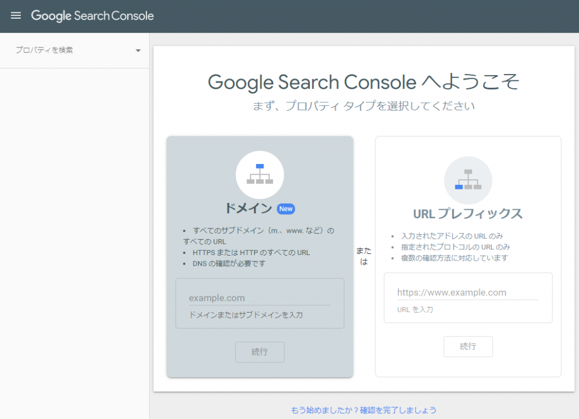Click the DNS の確認が必要です bullet text

(229, 264)
